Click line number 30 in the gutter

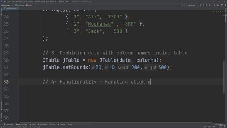(x=6, y=60)
